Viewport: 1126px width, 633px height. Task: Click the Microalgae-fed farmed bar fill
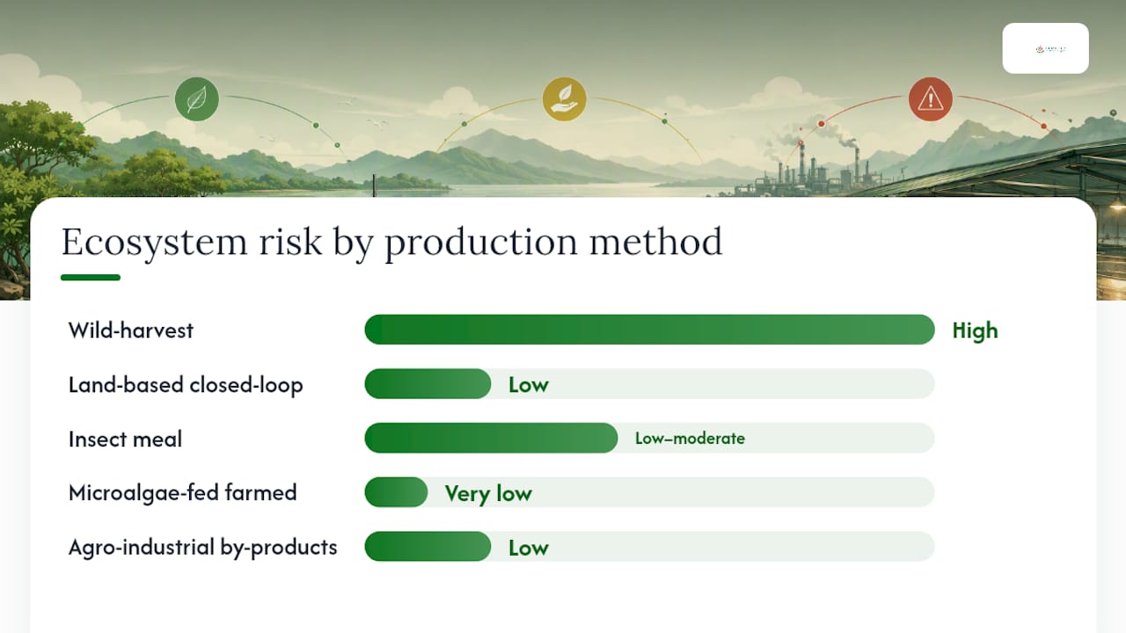(396, 492)
